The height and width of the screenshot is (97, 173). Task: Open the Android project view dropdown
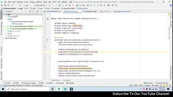[9, 11]
